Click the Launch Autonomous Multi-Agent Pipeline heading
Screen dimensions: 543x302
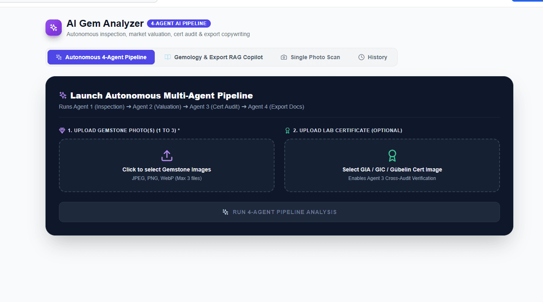[x=162, y=96]
